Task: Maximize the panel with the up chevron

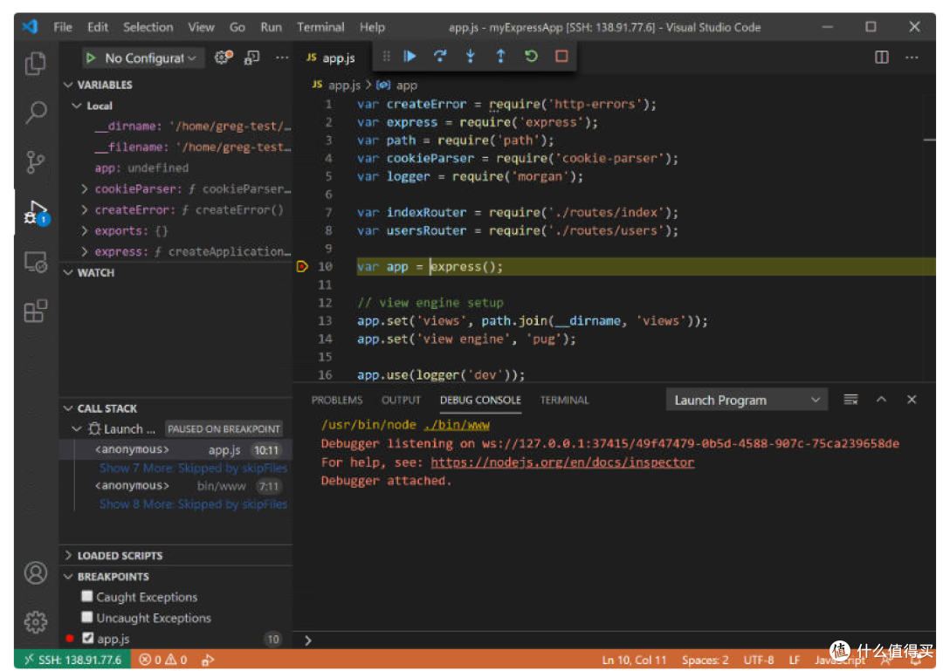Action: tap(881, 400)
